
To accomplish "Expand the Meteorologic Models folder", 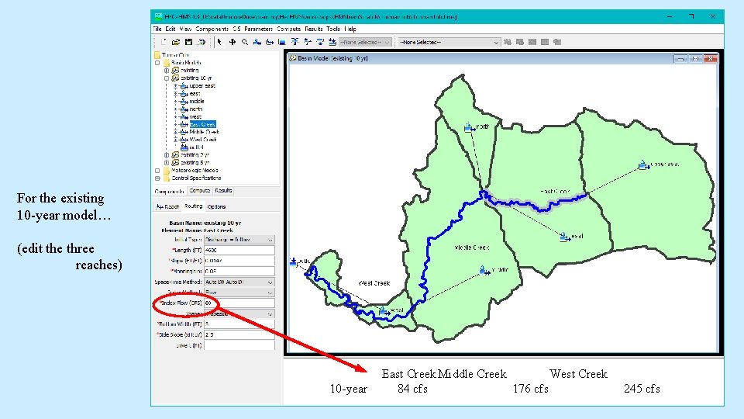I will 157,170.
